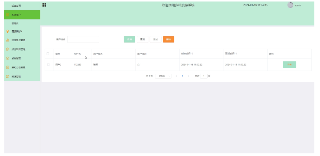Open the sidebar menu beside the bar chart icon
This screenshot has height=156, width=320.
pos(22,40)
